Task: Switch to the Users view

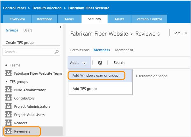Action: 28,30
